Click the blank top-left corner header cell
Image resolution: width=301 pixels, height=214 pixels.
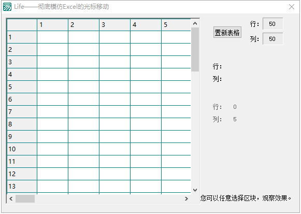22,25
